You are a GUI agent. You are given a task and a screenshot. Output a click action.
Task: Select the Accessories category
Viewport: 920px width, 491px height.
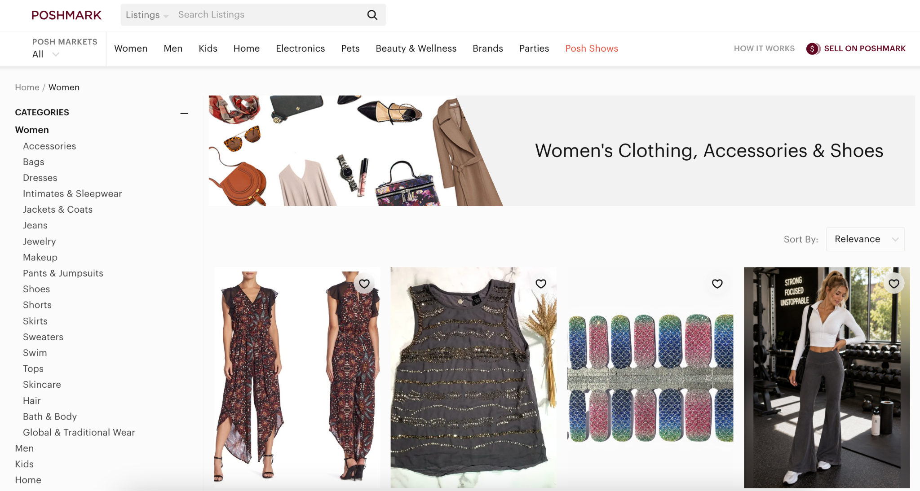click(49, 146)
